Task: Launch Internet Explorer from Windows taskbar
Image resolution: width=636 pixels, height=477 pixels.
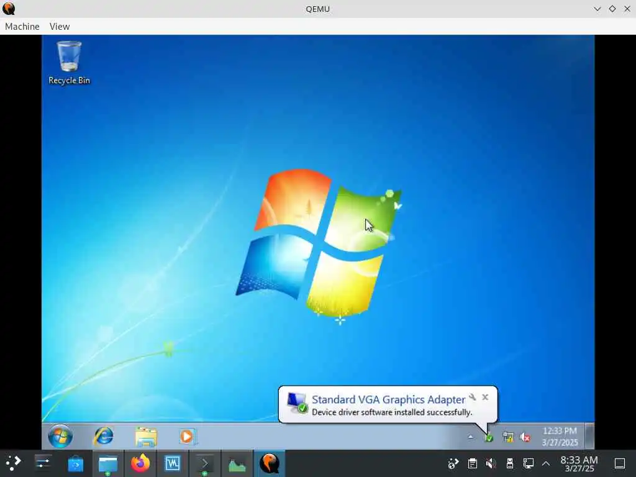Action: (104, 437)
